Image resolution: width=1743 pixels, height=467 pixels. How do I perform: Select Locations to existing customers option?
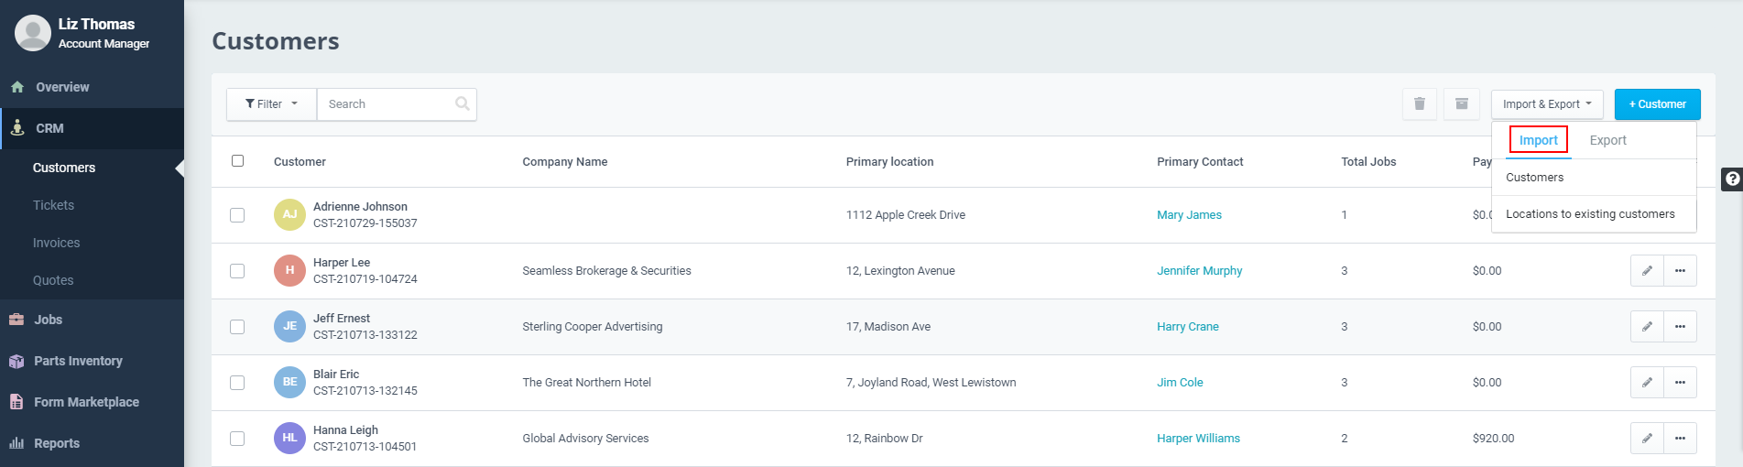[x=1594, y=214]
